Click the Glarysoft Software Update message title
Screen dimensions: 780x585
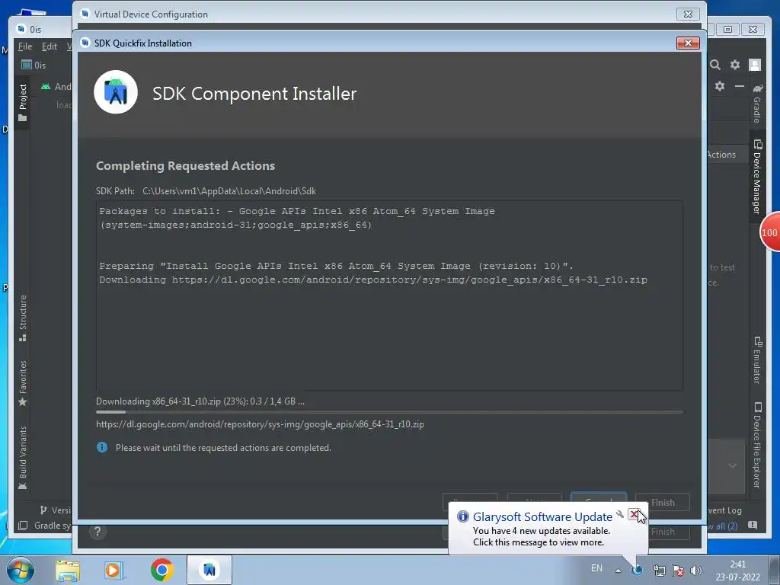coord(542,517)
